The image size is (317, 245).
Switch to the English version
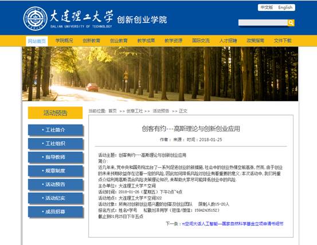click(285, 7)
